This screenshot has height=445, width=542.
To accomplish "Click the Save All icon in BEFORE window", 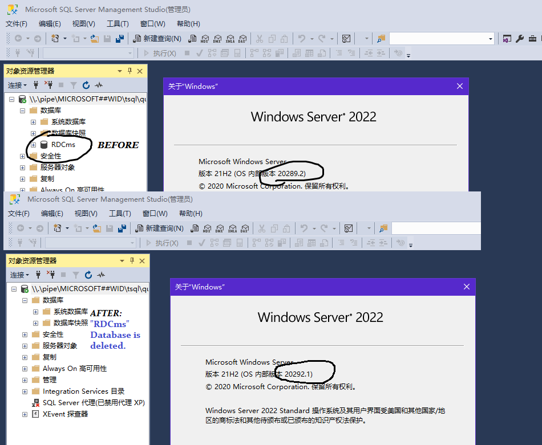I will pyautogui.click(x=120, y=39).
